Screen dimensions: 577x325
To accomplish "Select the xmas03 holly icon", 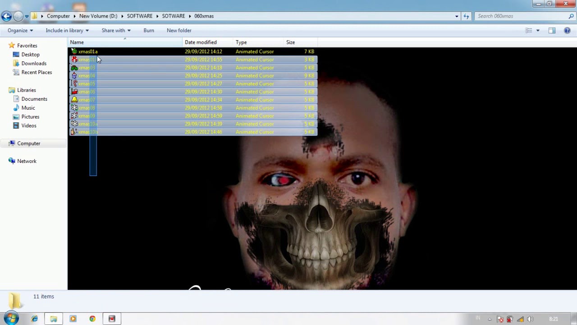I will (x=74, y=68).
